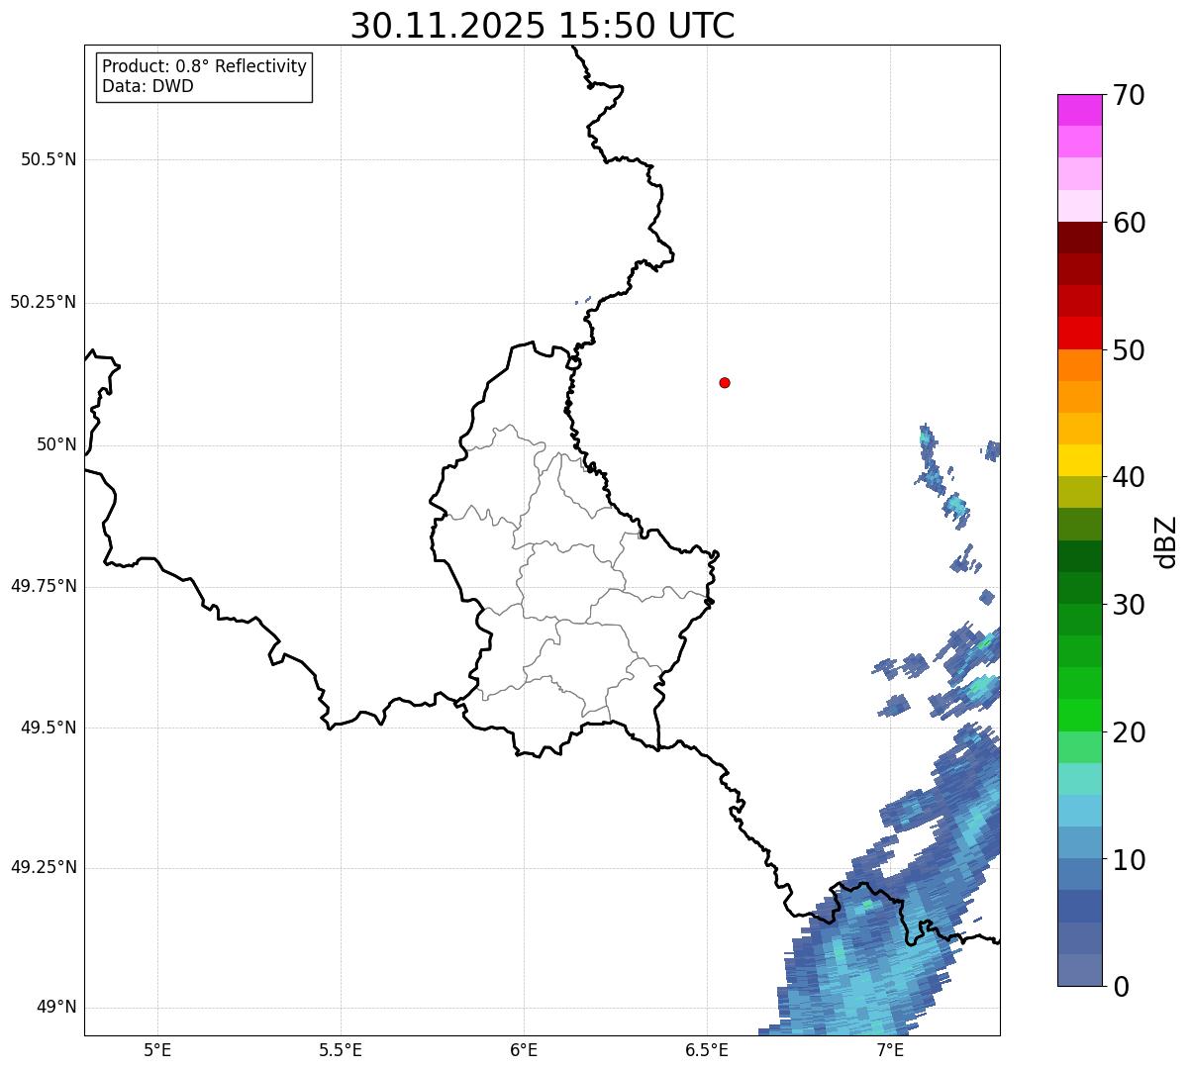The height and width of the screenshot is (1070, 1190).
Task: Click the '6°E' longitude label
Action: pyautogui.click(x=524, y=1049)
